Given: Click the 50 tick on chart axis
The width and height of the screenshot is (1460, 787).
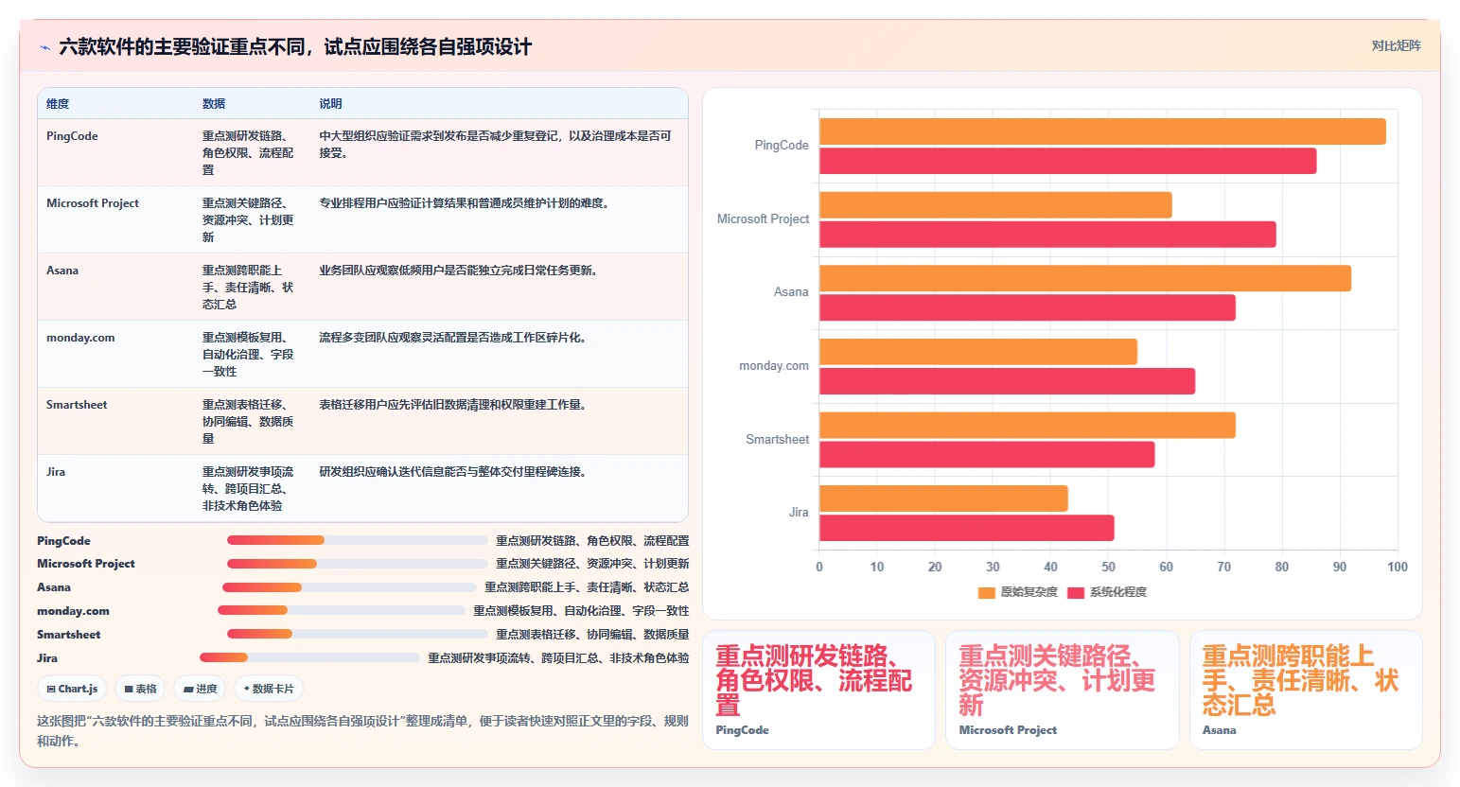Looking at the screenshot, I should tap(1108, 568).
